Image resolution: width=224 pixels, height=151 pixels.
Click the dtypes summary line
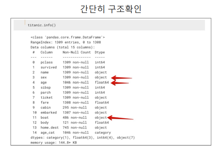pyautogui.click(x=83, y=138)
